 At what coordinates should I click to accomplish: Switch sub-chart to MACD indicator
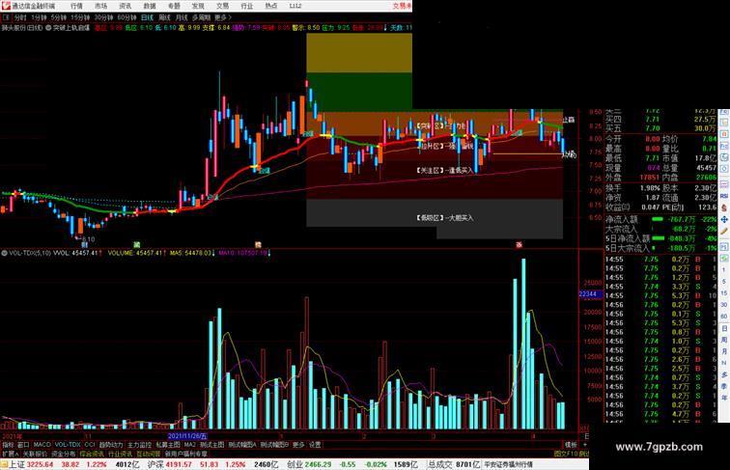coord(42,445)
